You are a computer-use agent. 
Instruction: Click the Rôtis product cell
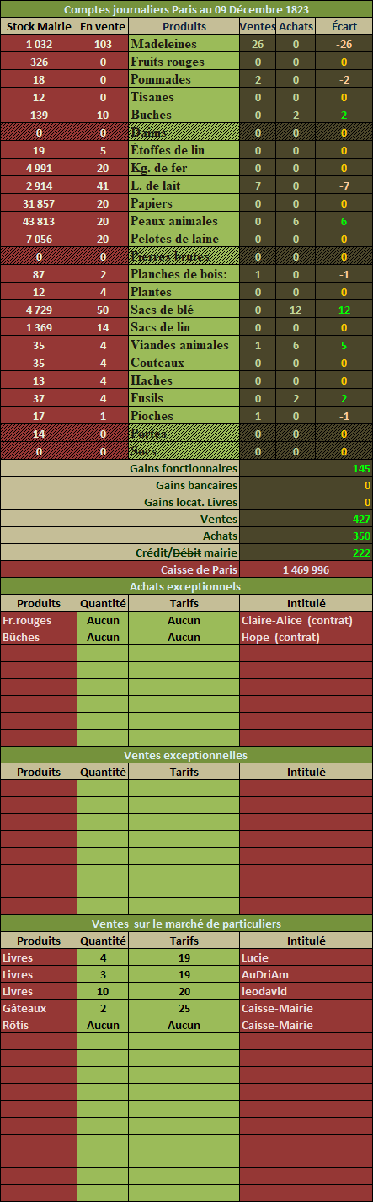(x=39, y=1025)
